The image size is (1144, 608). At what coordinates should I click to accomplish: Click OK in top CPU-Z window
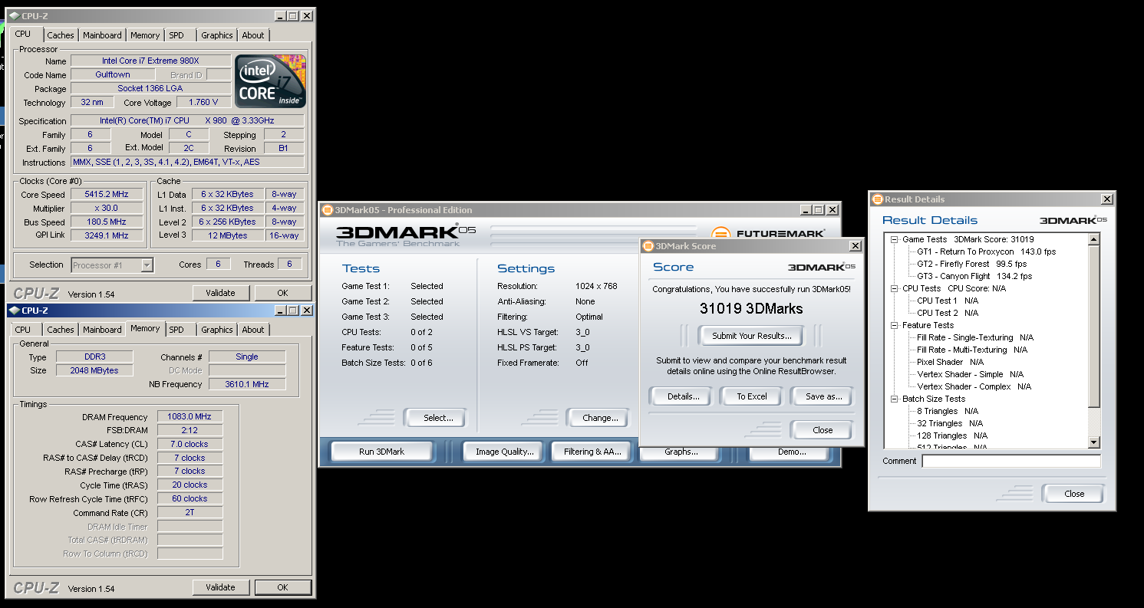[x=282, y=293]
